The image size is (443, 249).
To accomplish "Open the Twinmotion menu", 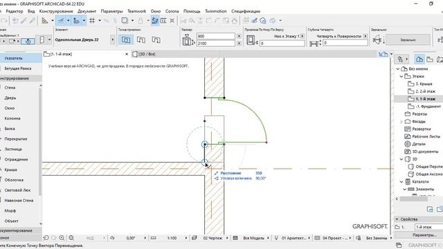I will tap(216, 11).
